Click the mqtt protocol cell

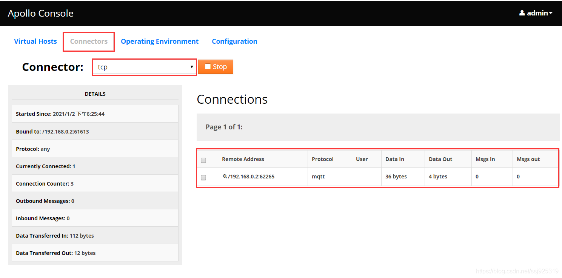(330, 177)
